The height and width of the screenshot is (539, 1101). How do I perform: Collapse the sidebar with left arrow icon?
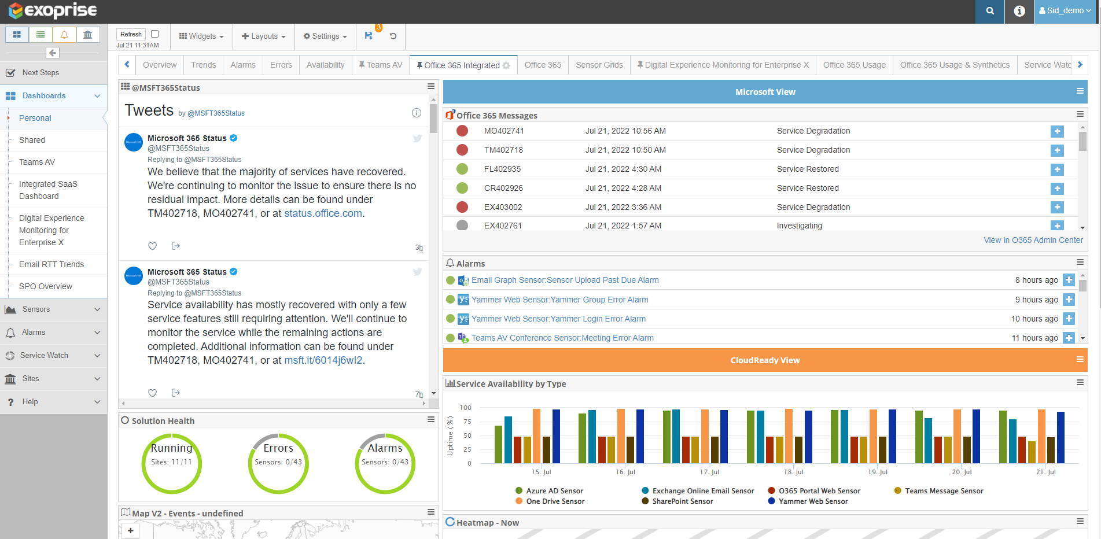click(x=53, y=53)
